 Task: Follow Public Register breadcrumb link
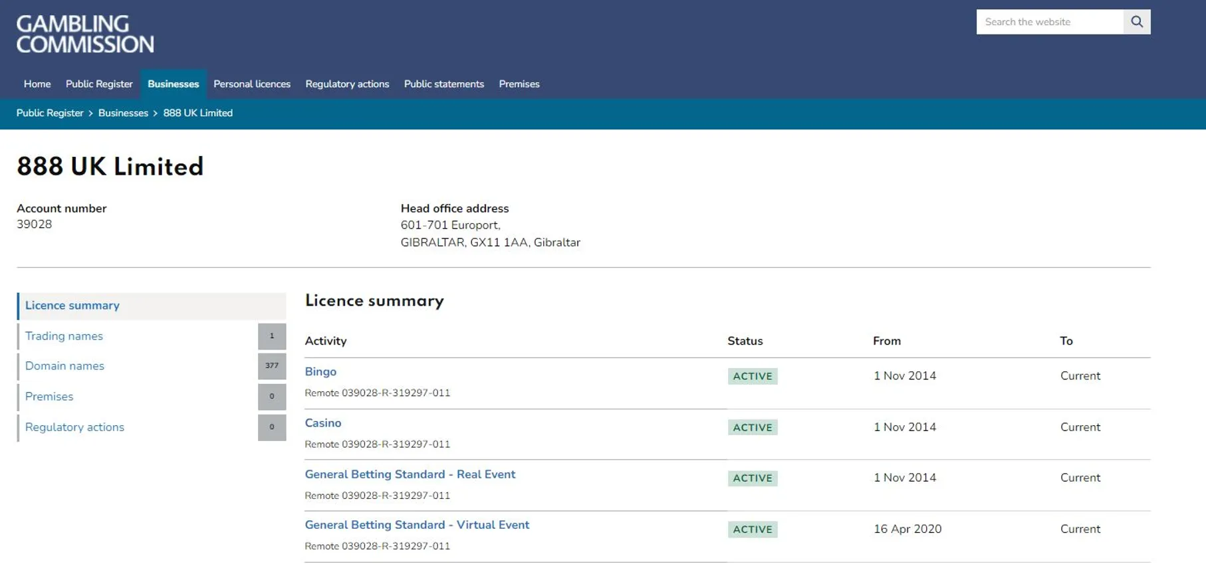pyautogui.click(x=50, y=114)
